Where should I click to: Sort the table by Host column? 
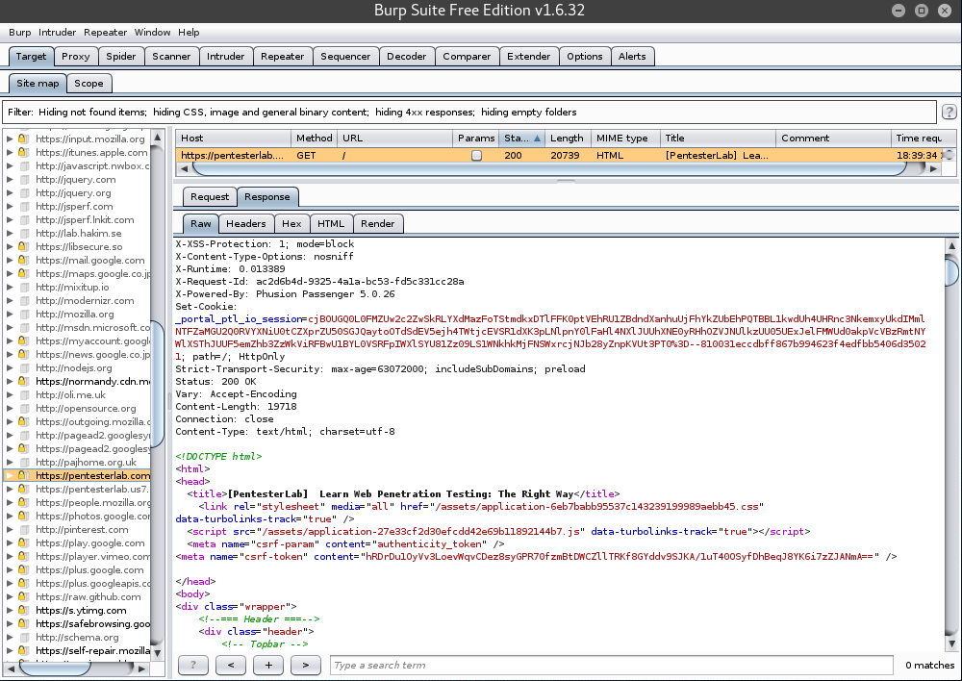[233, 139]
